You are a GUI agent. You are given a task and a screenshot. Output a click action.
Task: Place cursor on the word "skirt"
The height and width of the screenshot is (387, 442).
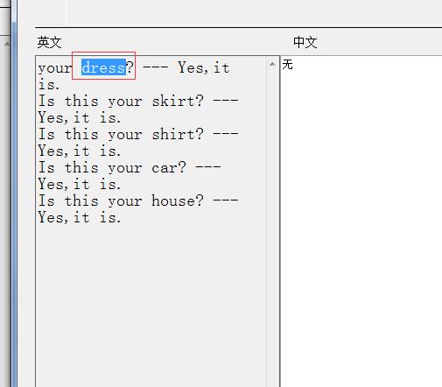coord(173,101)
